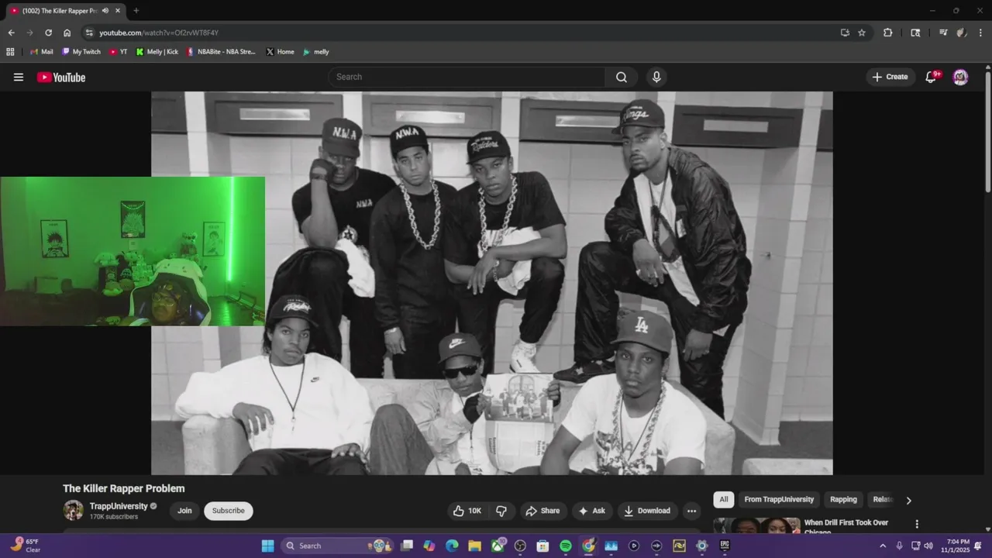Click the YouTube search magnifier button
Image resolution: width=992 pixels, height=558 pixels.
coord(622,77)
